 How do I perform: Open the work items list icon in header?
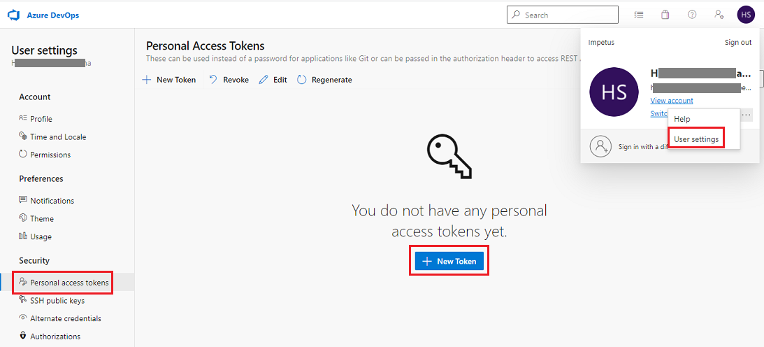639,15
